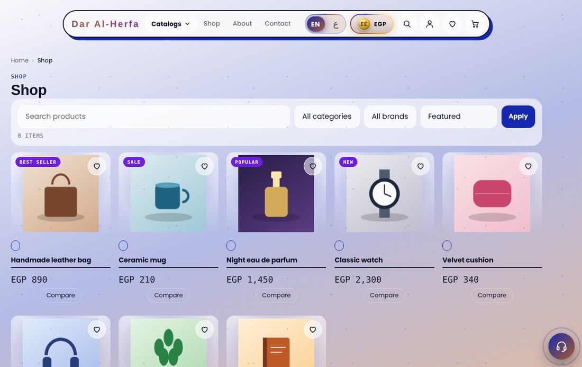Open the shopping cart icon

pos(475,24)
